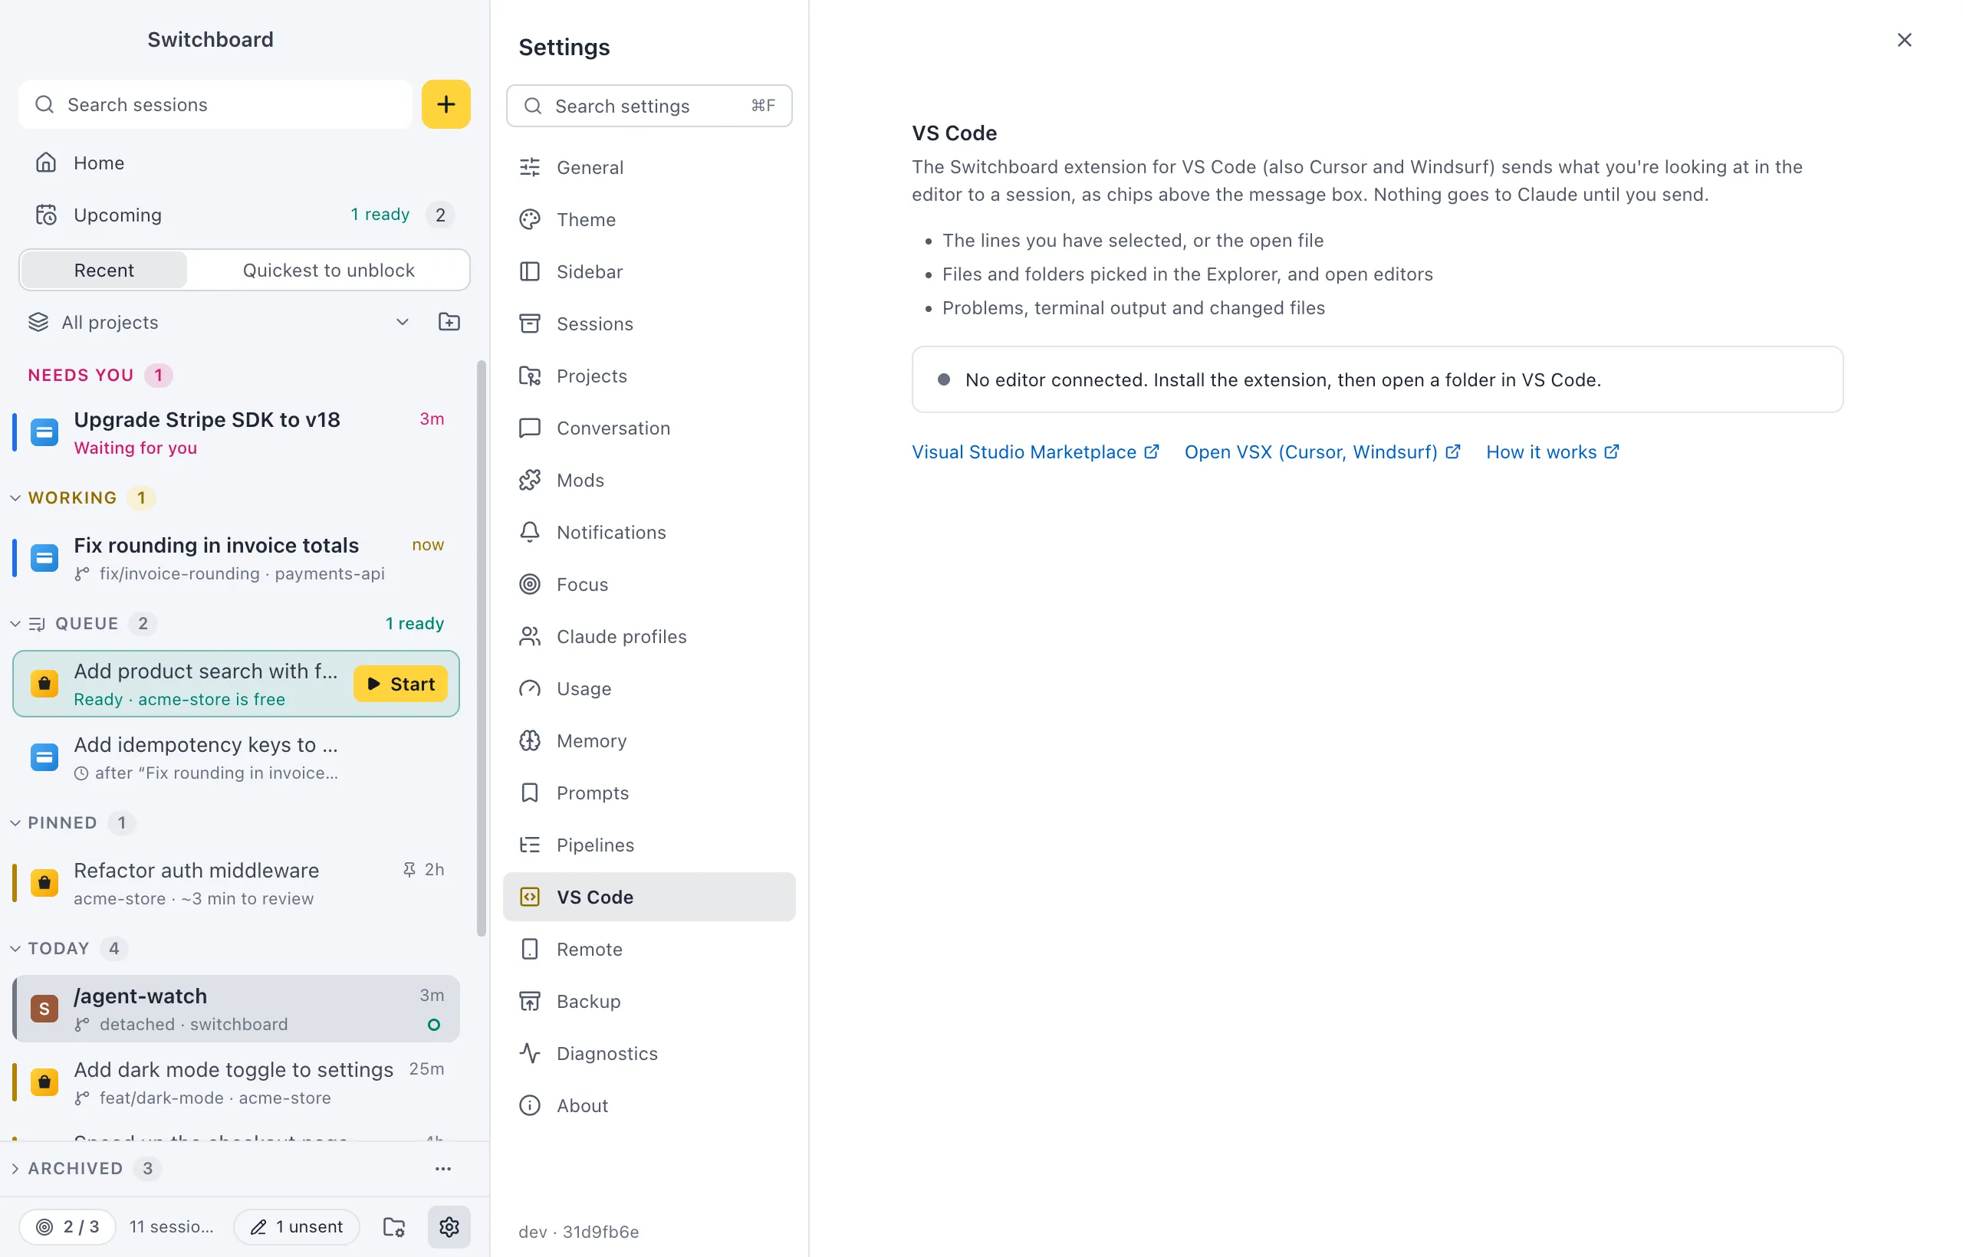Open Fix rounding in invoice totals session
The image size is (1963, 1257).
236,558
